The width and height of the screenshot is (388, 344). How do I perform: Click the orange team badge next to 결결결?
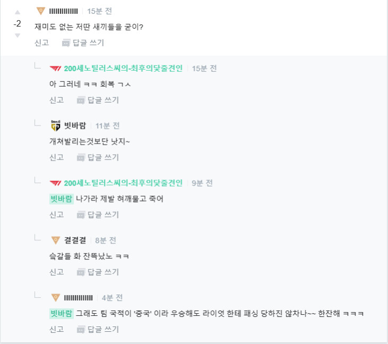point(55,240)
